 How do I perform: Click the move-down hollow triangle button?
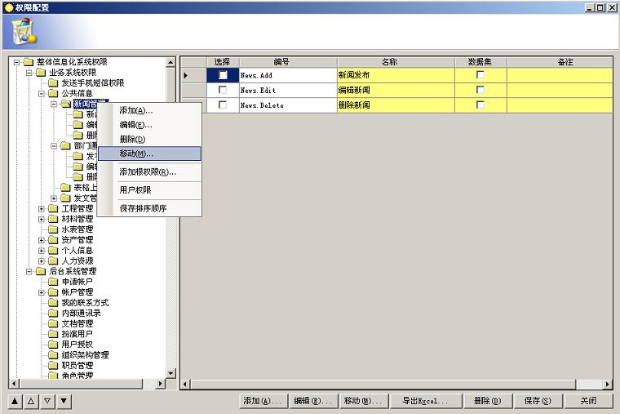click(47, 401)
